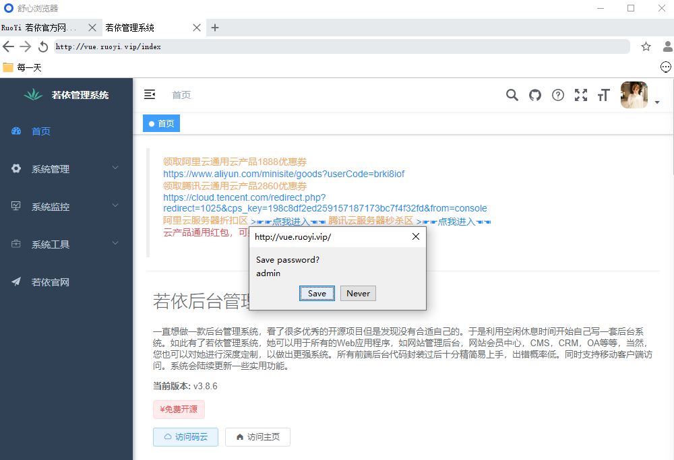Open 若依官网 sidebar link

(x=66, y=283)
